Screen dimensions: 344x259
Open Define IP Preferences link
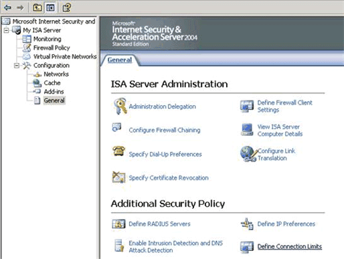286,224
